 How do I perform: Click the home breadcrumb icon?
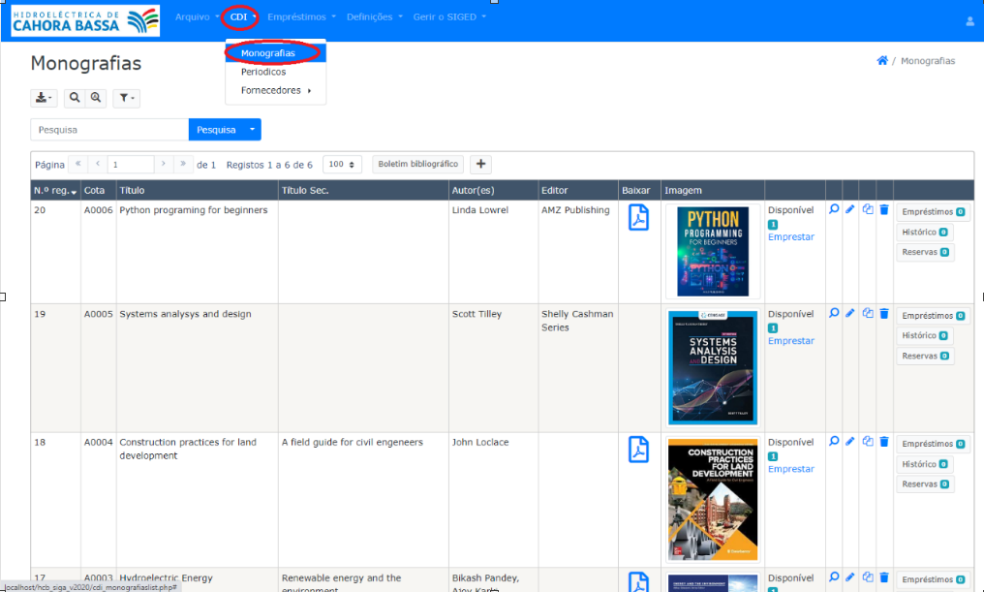point(881,61)
